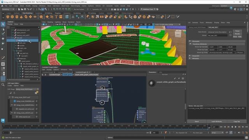Expand the Metadata section
Viewport: 249px width, 140px height.
(190, 58)
